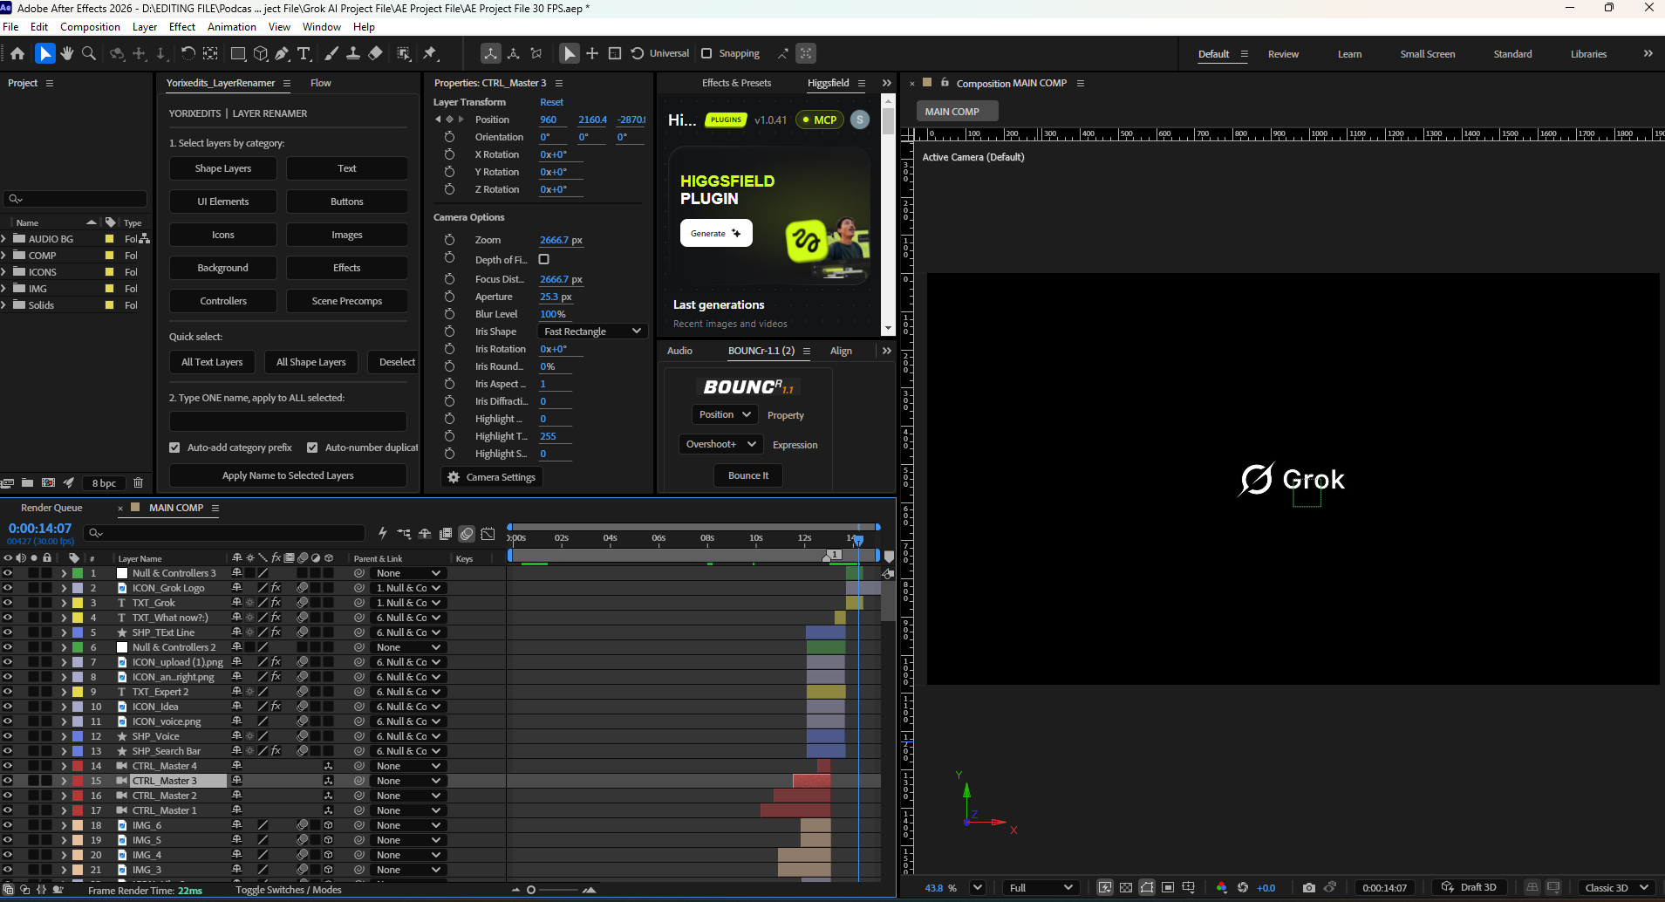This screenshot has height=902, width=1665.
Task: Click the Take Snapshot camera icon
Action: (x=1308, y=887)
